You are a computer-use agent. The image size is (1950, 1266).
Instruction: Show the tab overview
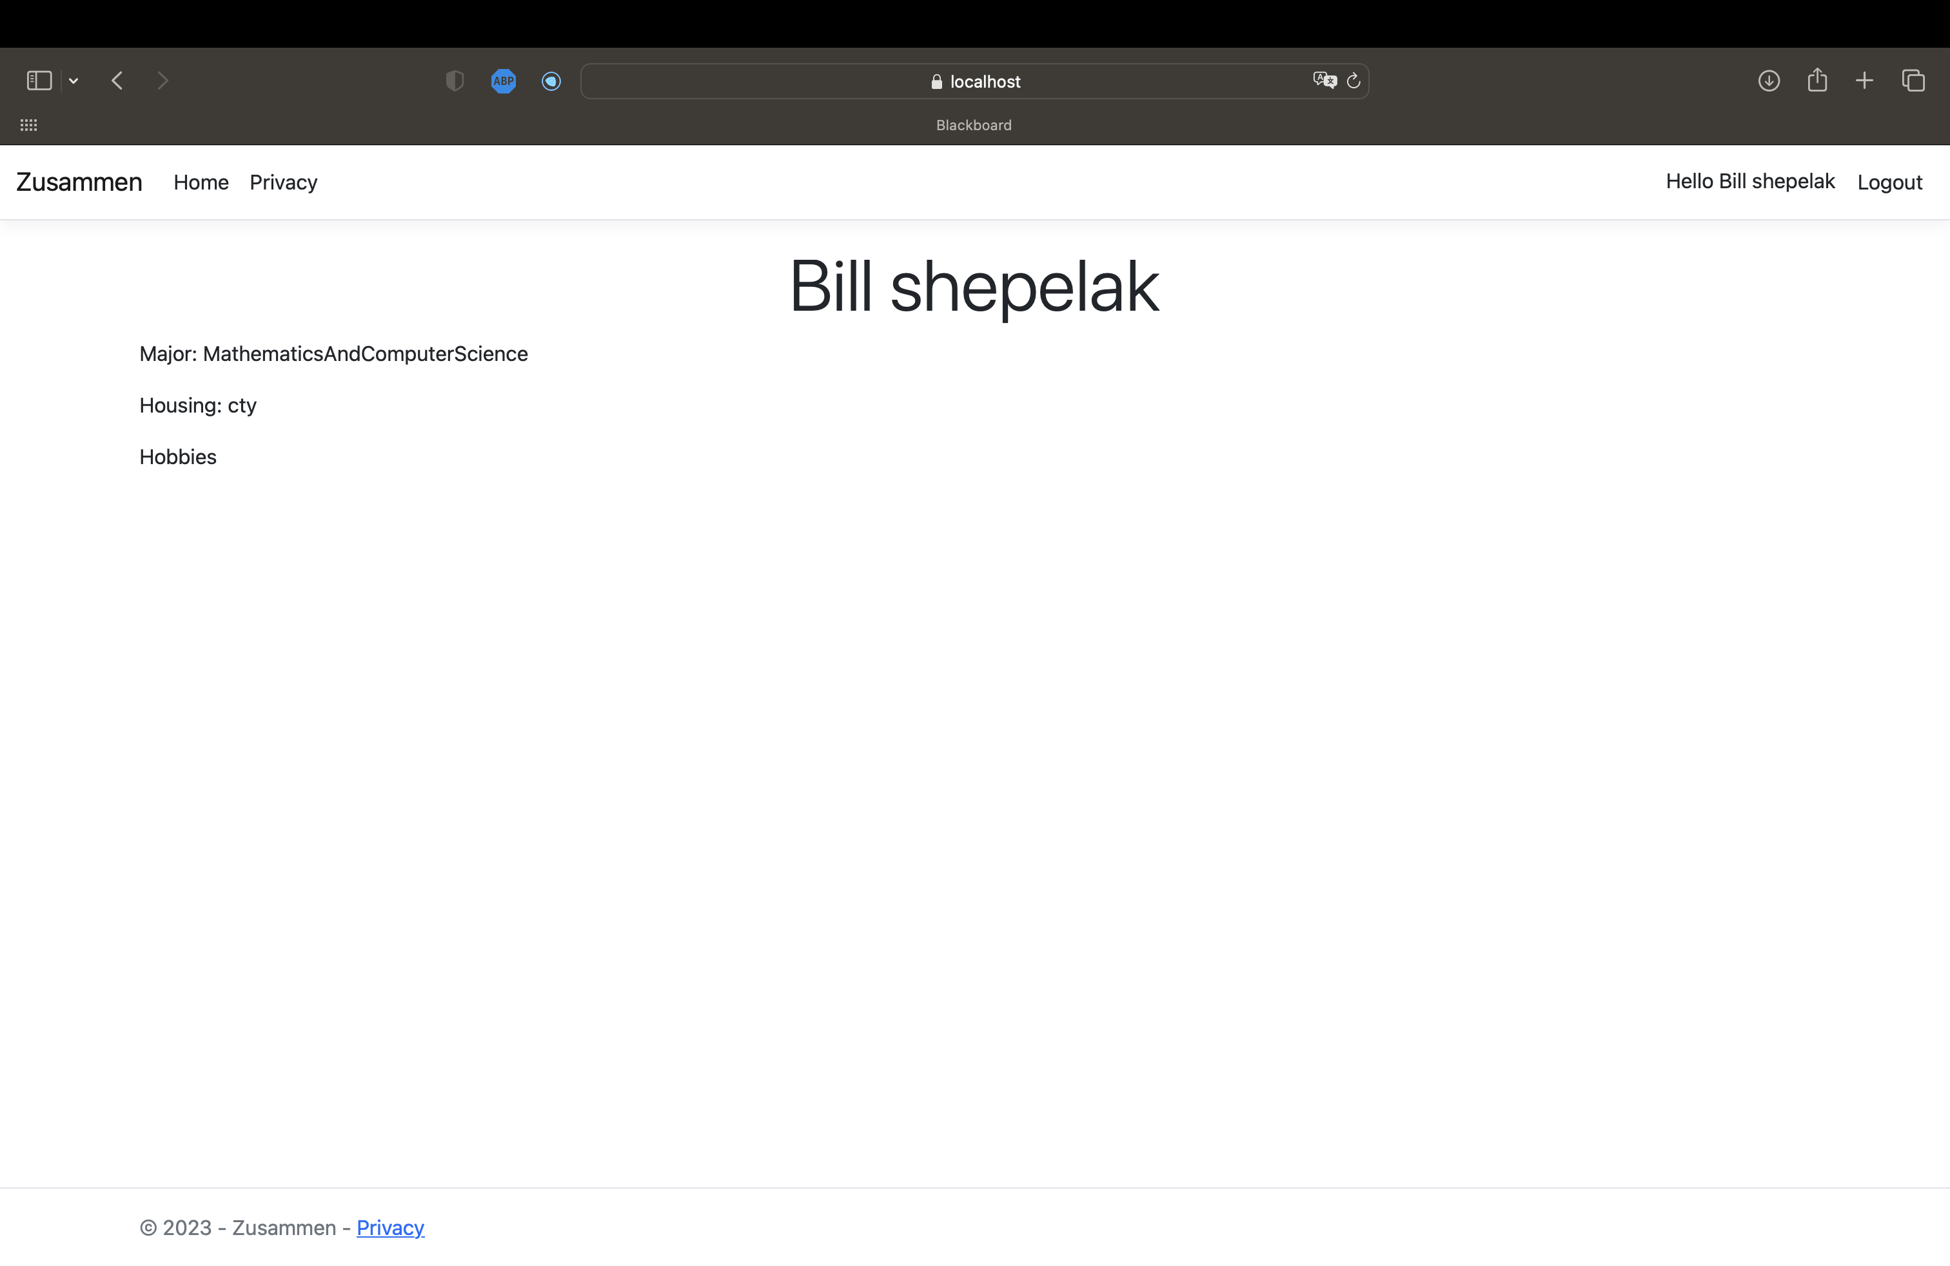(x=1913, y=80)
